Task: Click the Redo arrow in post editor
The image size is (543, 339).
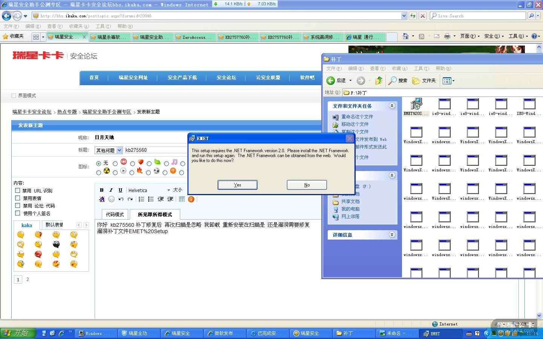Action: click(130, 199)
